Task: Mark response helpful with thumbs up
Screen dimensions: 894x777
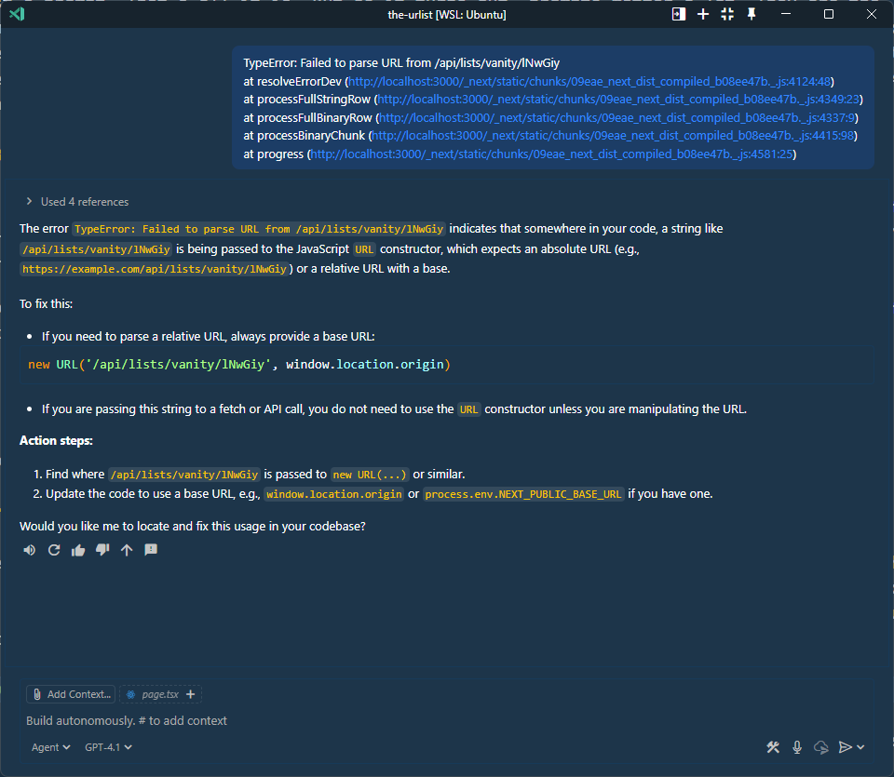Action: [78, 550]
